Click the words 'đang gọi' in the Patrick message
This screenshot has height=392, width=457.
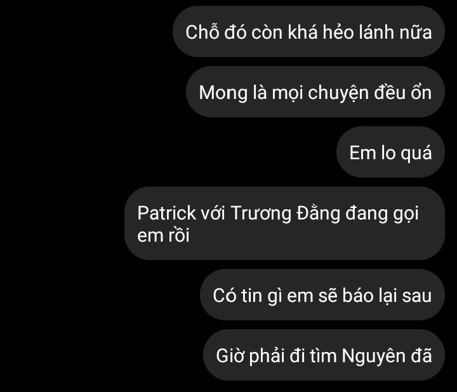[382, 214]
